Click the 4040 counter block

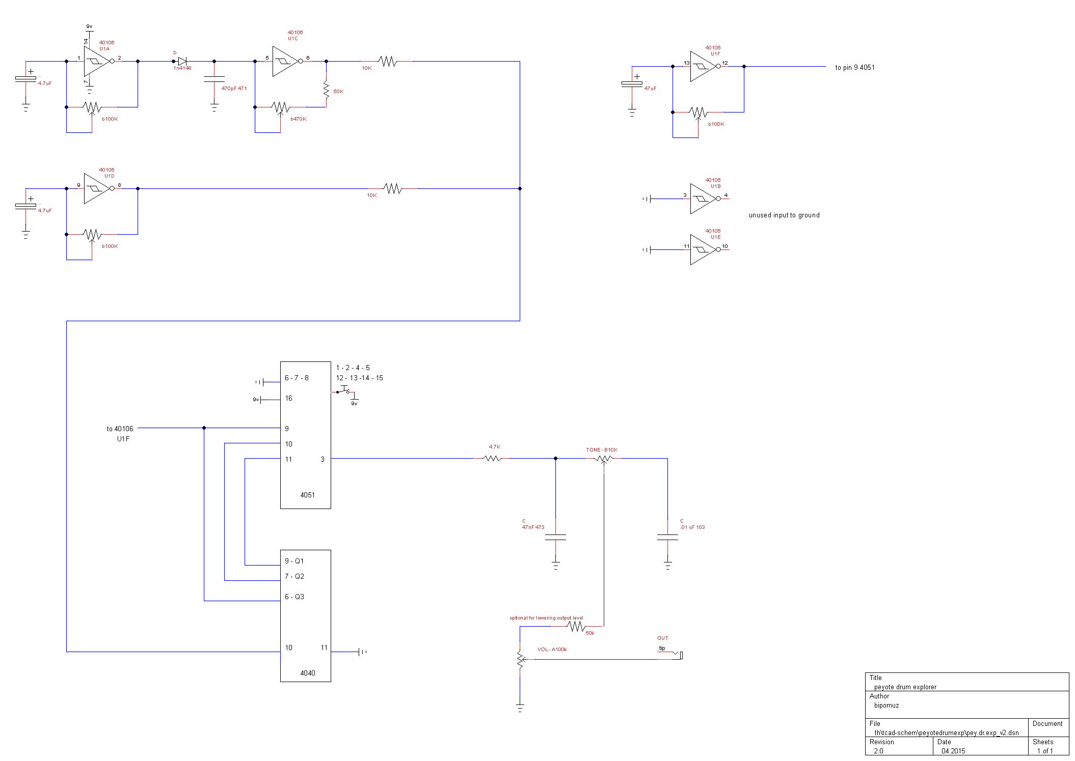pyautogui.click(x=305, y=616)
